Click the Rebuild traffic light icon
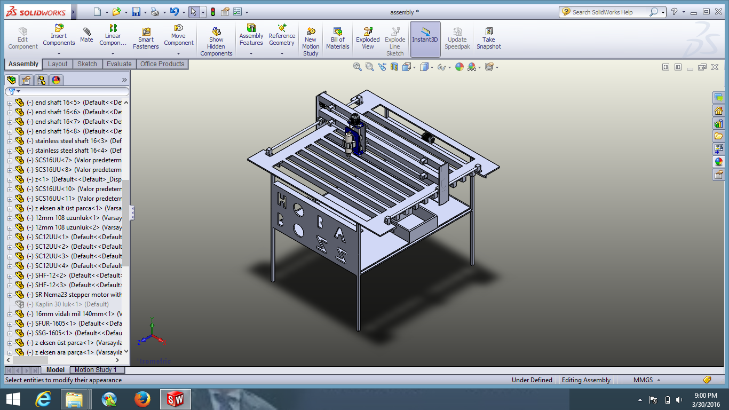This screenshot has width=729, height=410. [213, 12]
